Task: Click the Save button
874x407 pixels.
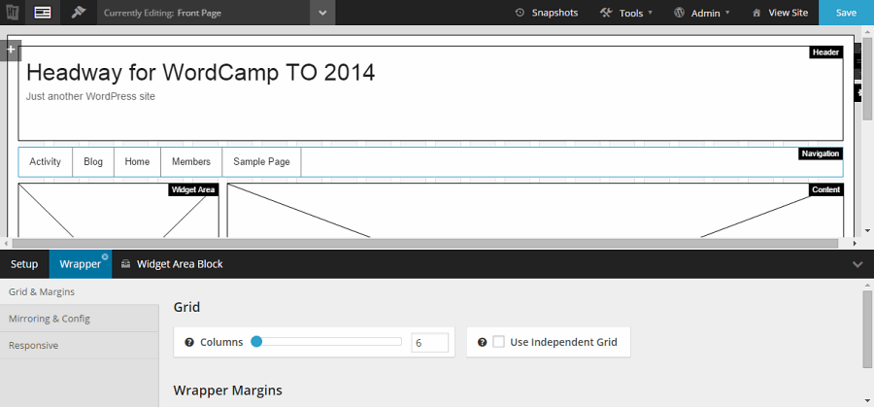Action: [x=846, y=13]
